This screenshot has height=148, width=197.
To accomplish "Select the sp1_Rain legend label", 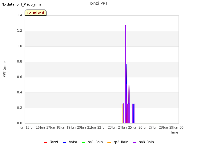I will 95,142.
